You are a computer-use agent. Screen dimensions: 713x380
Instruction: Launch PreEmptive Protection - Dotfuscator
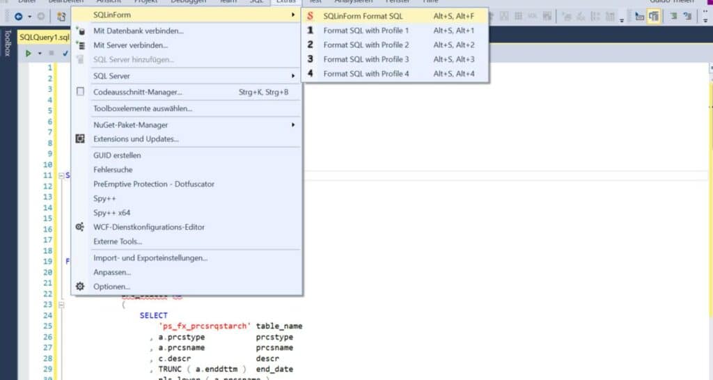tap(187, 184)
